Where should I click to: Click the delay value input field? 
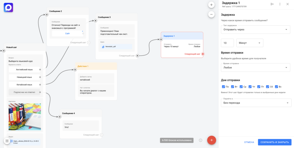click(227, 43)
